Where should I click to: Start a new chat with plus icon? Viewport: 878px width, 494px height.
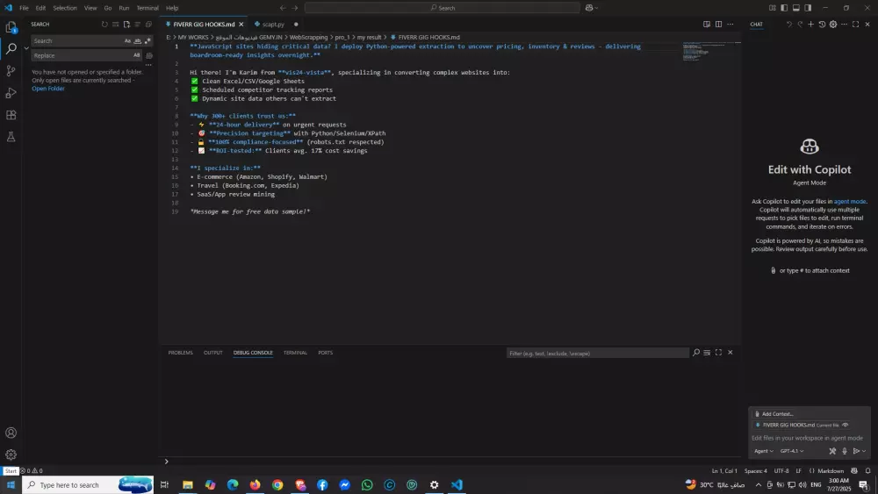(810, 24)
